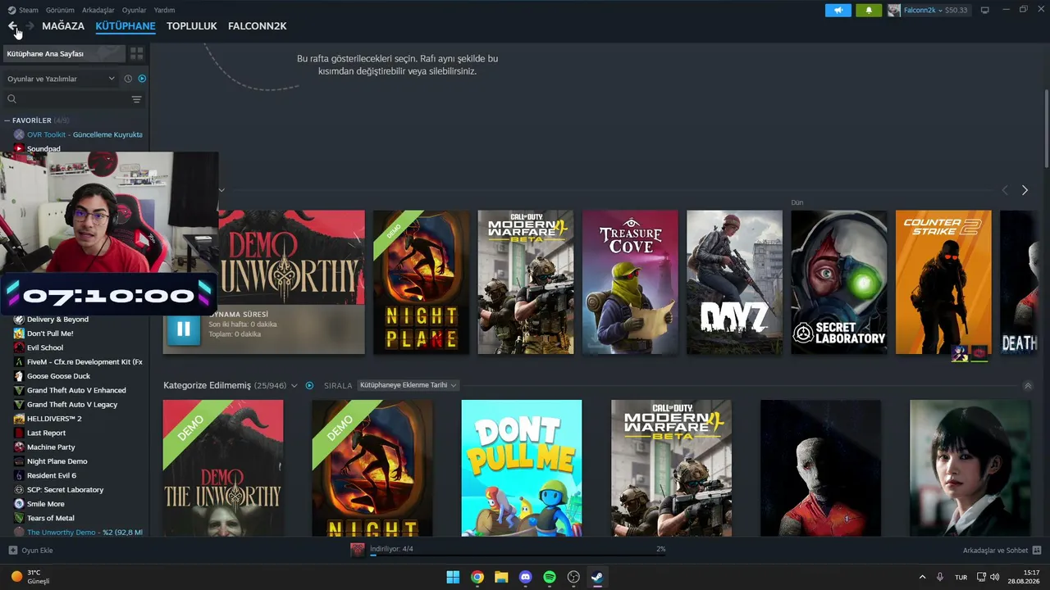Select Soundpad in the favorites list
Viewport: 1050px width, 590px height.
click(43, 149)
